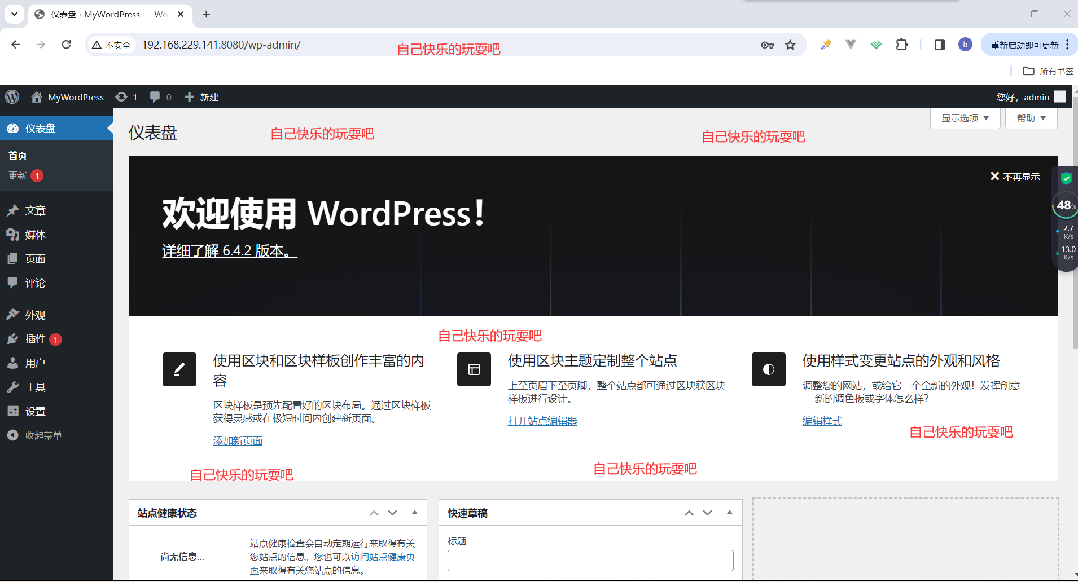
Task: Click the plus 新建 new content button
Action: 201,97
